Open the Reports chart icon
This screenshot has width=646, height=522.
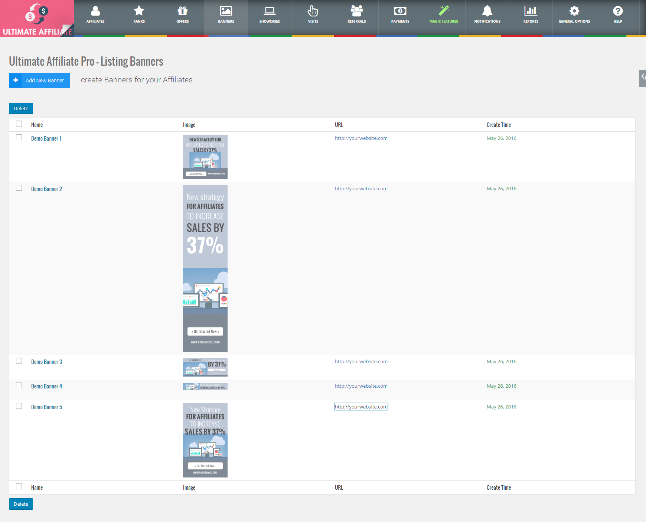point(531,11)
